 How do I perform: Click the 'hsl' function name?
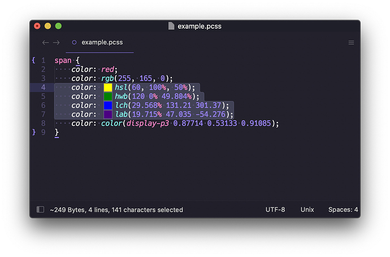121,87
